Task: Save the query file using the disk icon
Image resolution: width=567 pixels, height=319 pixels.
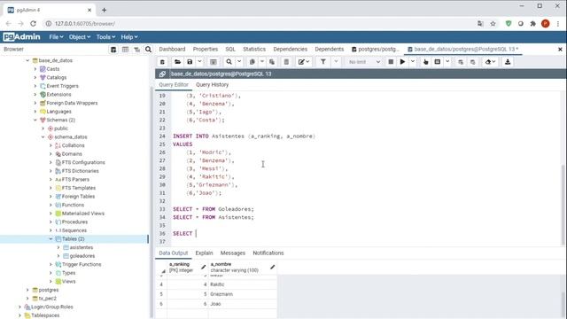Action: point(190,62)
